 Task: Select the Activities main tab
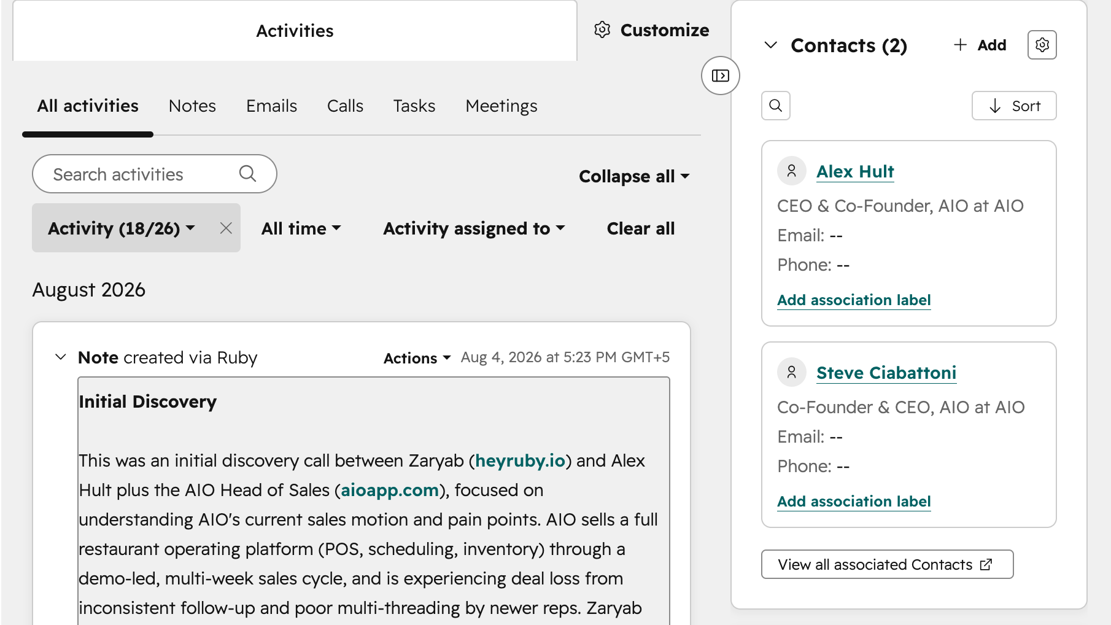tap(295, 31)
